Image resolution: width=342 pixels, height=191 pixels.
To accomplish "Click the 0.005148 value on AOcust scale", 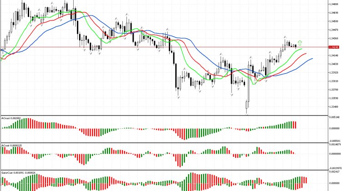I will 334,117.
